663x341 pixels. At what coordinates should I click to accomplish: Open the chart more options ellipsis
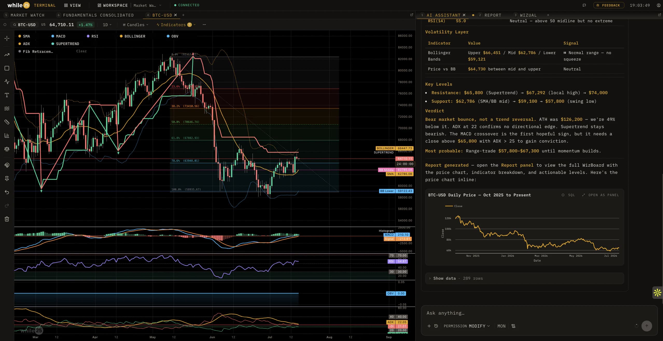(204, 25)
